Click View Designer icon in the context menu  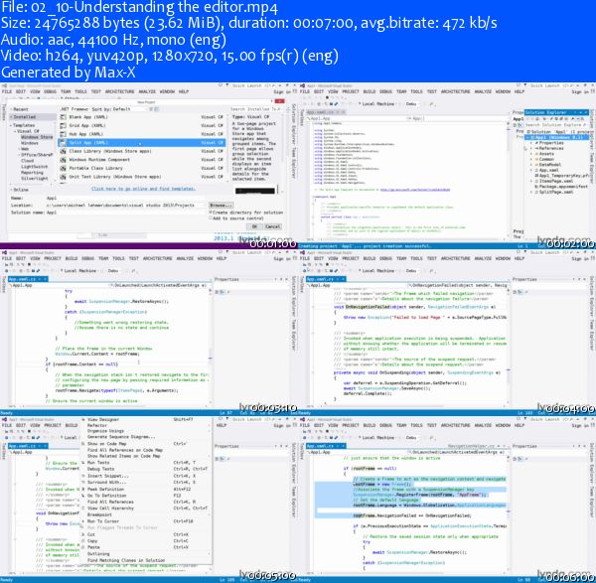coord(83,419)
